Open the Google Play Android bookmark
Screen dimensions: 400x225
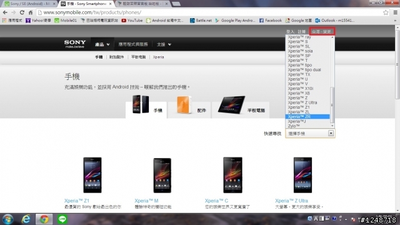(235, 21)
